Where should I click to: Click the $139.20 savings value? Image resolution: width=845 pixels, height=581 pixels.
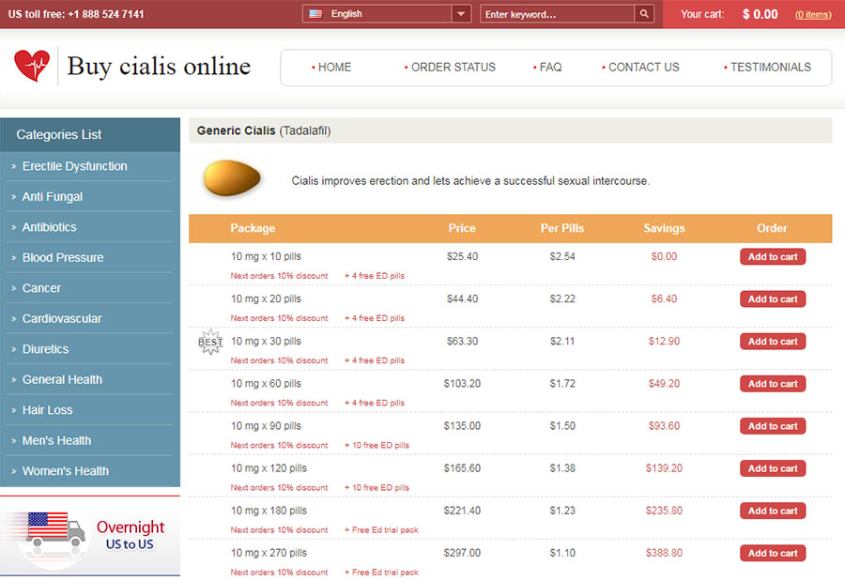664,468
